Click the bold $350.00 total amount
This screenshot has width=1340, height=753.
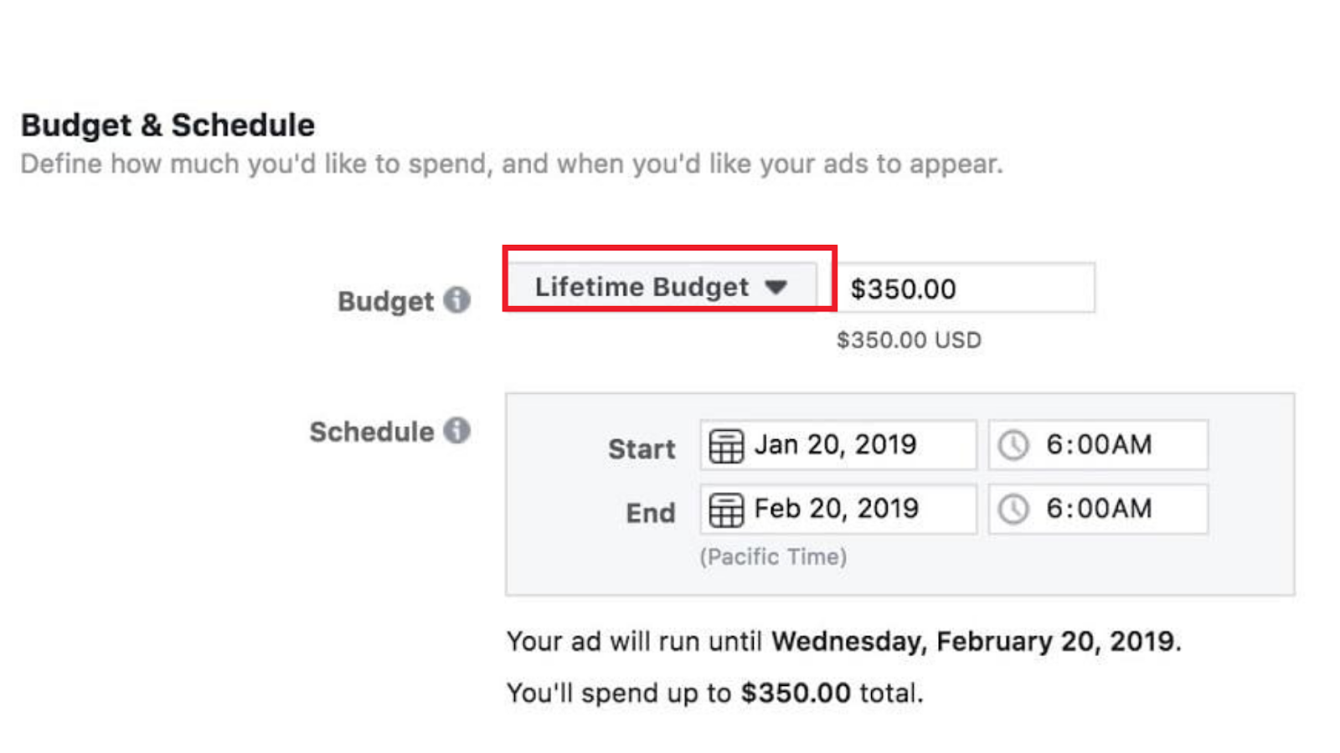794,692
